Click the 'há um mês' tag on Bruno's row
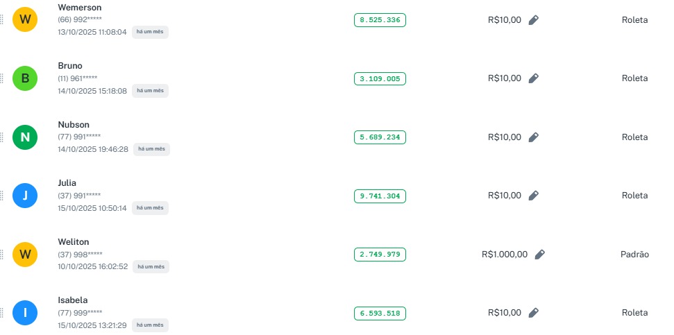This screenshot has height=335, width=674. [150, 91]
